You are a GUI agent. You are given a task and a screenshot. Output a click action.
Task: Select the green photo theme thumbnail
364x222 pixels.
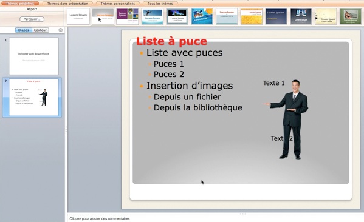(351, 16)
